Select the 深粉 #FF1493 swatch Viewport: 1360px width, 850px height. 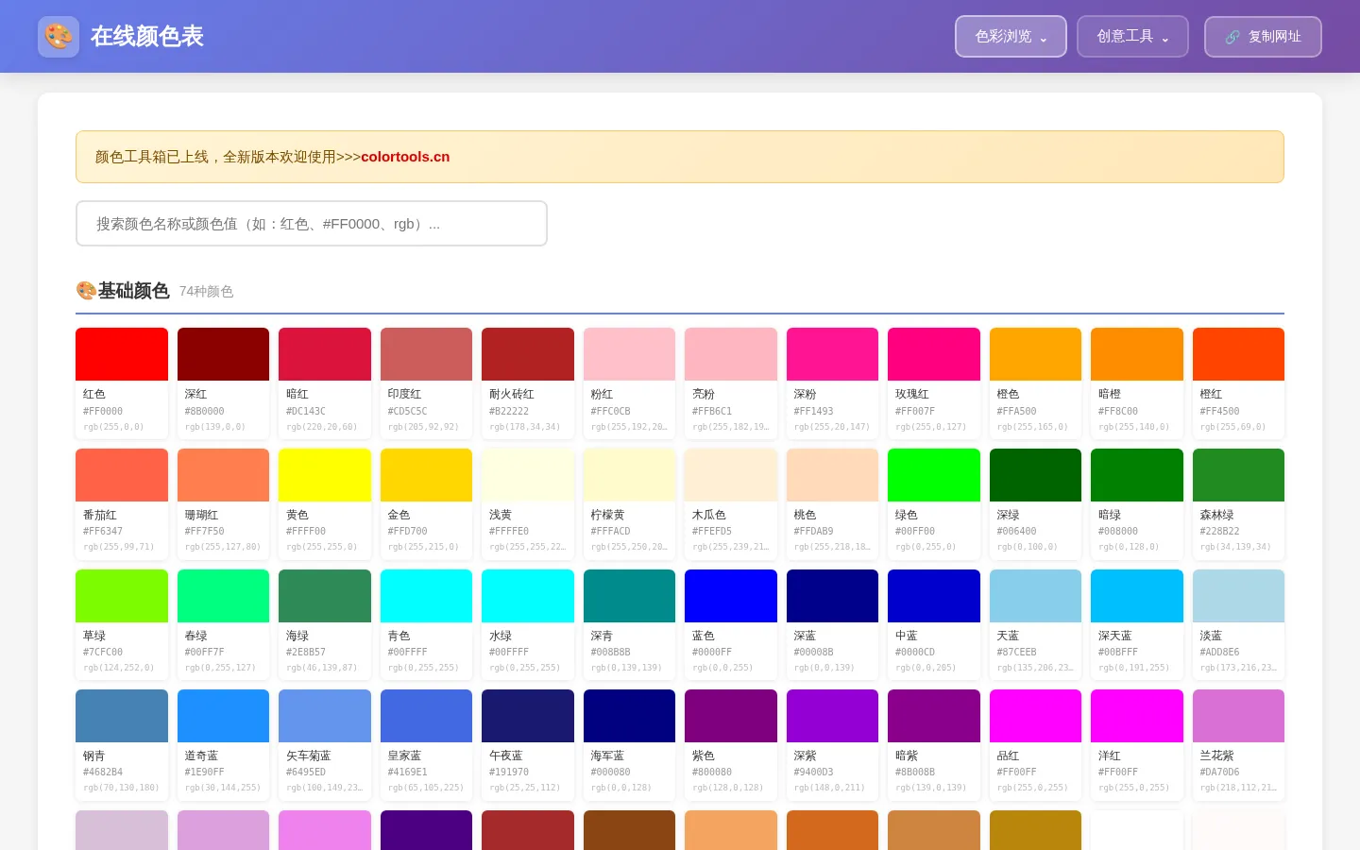pos(832,383)
